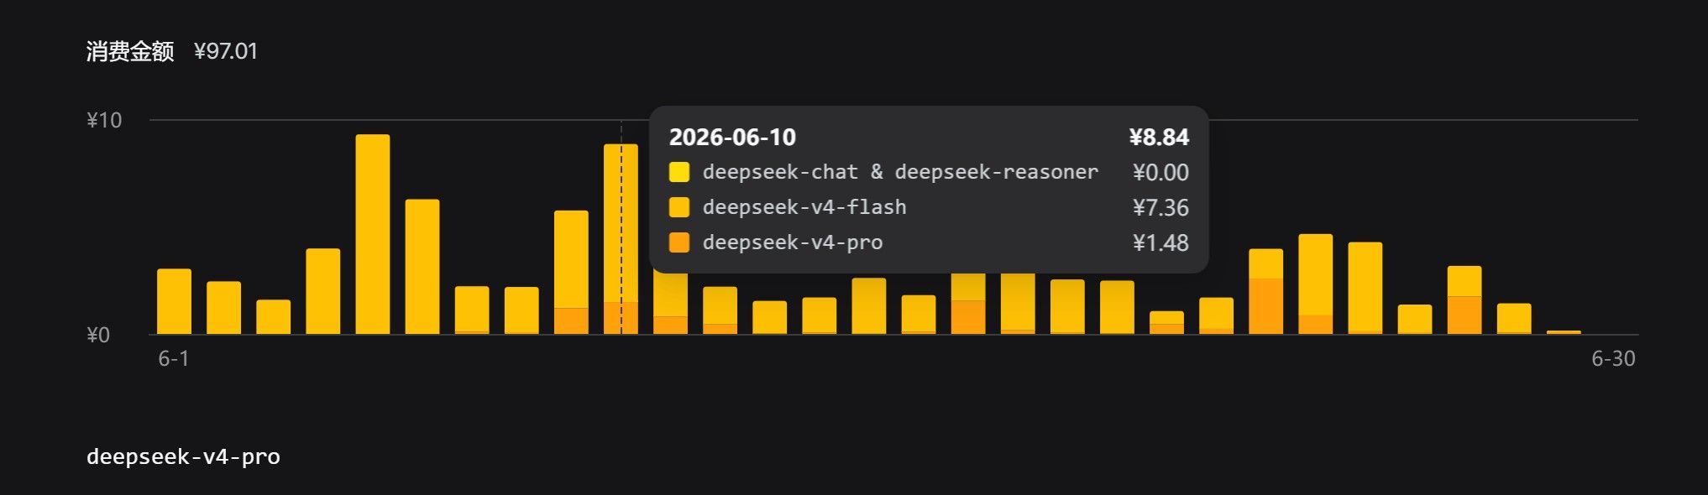
Task: Click the deepseek-v4-pro section heading below the chart
Action: click(x=183, y=456)
